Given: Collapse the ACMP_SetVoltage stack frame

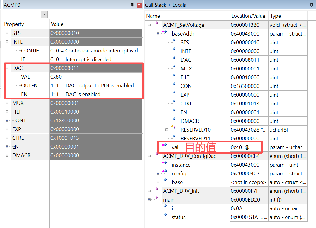Looking at the screenshot, I should coord(149,25).
